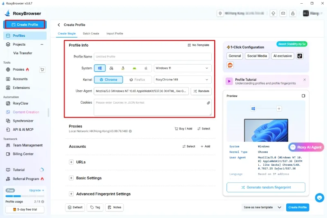Open the Accounts tool in sidebar

[x=20, y=79]
